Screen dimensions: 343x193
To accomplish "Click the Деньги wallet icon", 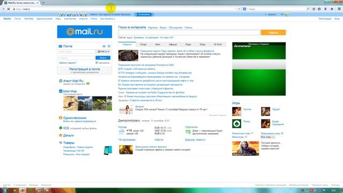I will tap(61, 135).
